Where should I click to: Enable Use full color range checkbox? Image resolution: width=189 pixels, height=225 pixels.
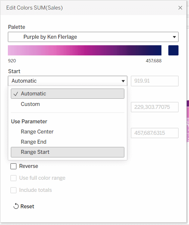(x=13, y=178)
